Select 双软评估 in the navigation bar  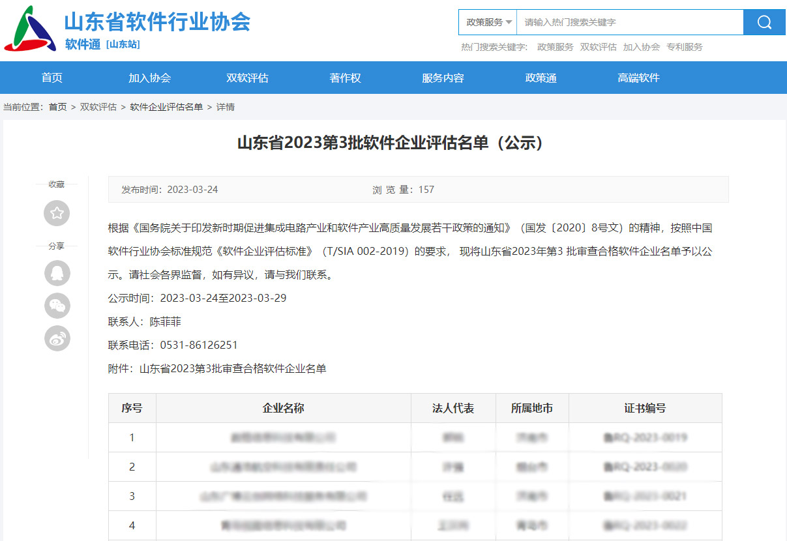[x=247, y=78]
